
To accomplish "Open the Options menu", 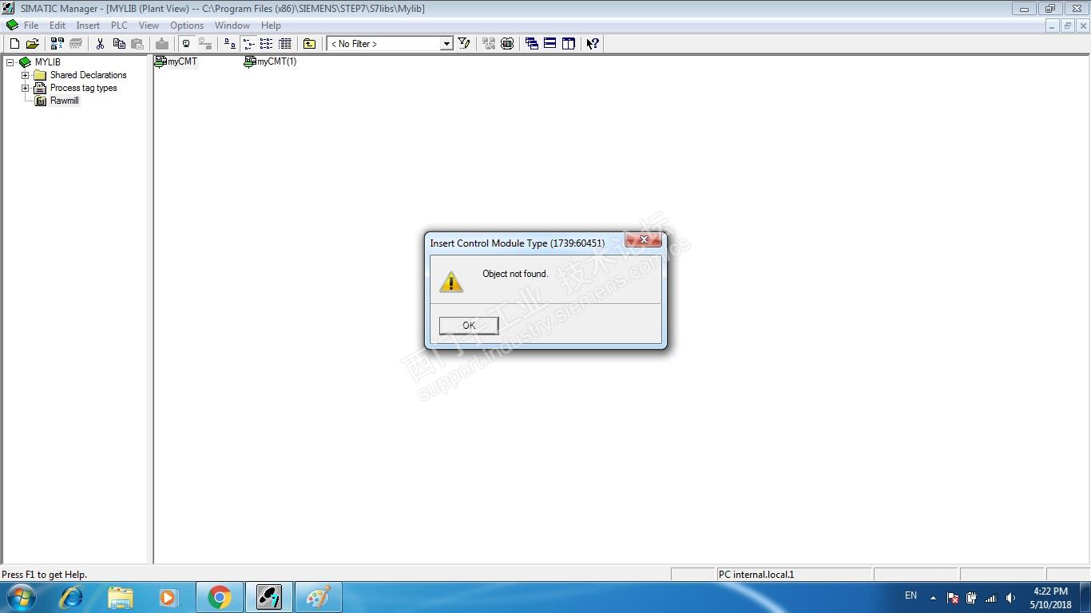I will [187, 26].
